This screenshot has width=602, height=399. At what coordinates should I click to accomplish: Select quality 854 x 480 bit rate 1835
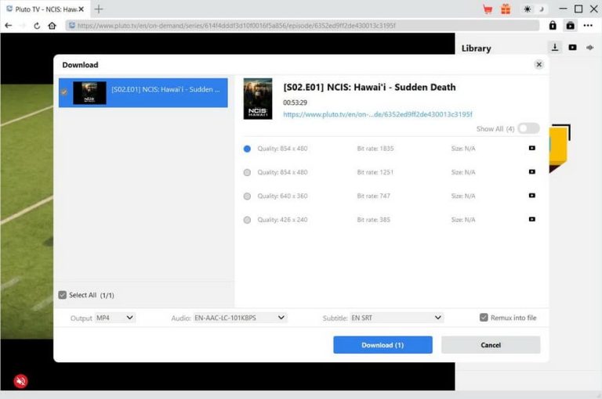click(247, 149)
